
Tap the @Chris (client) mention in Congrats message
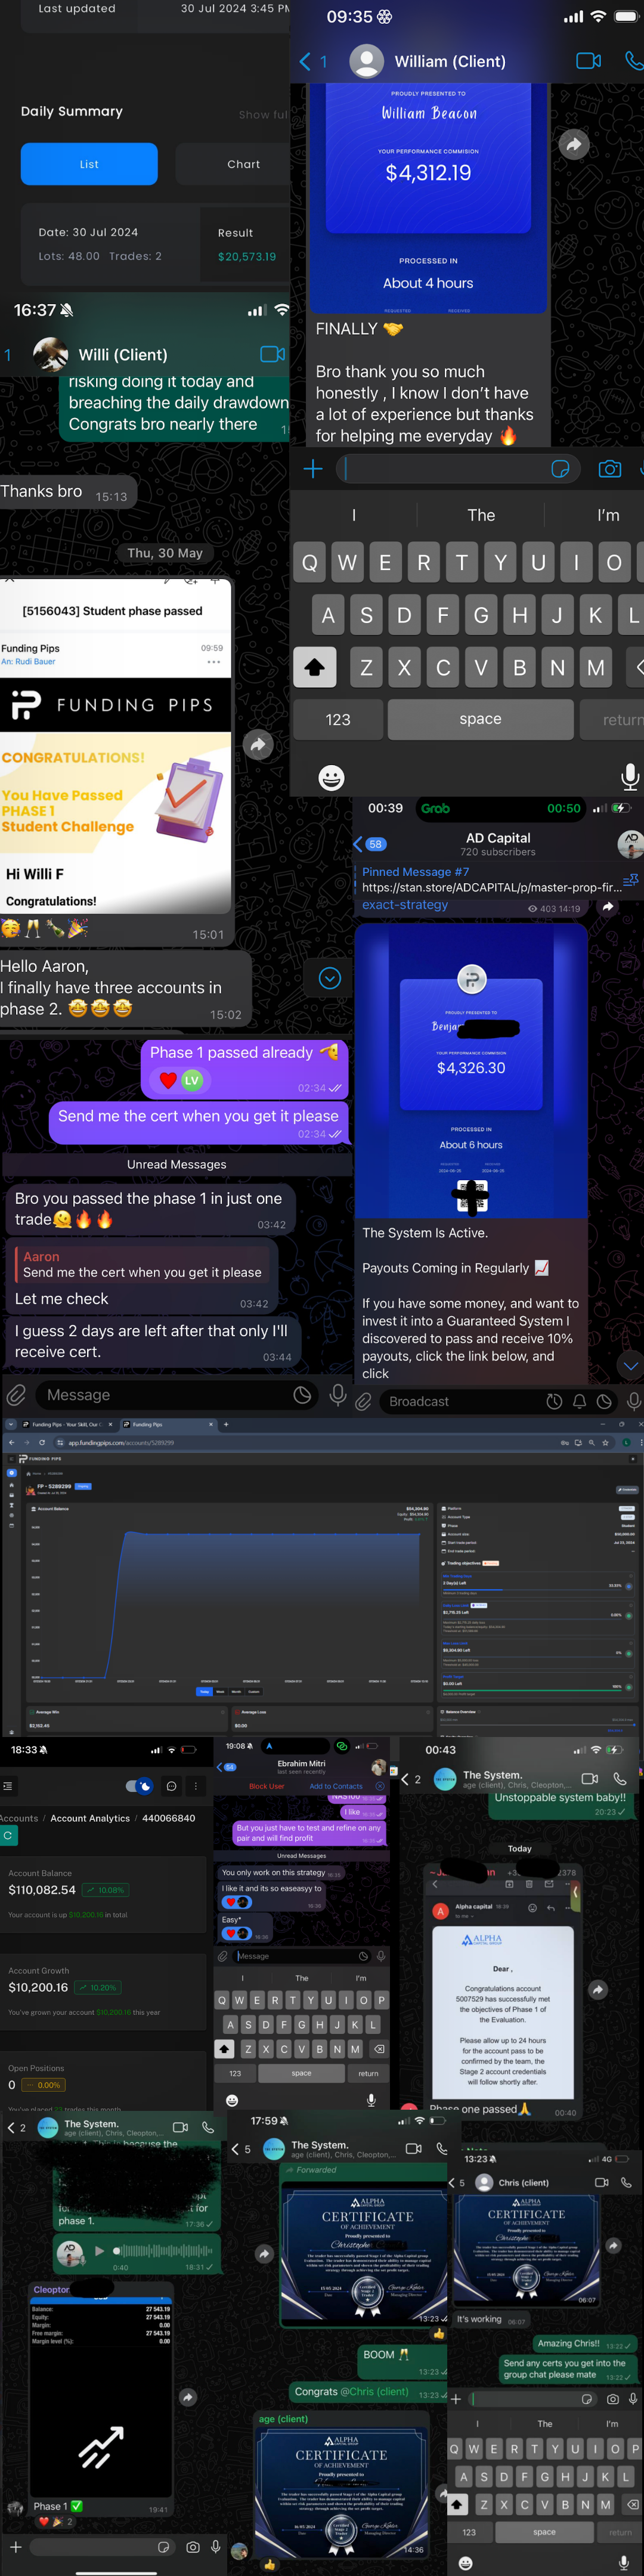click(375, 2392)
